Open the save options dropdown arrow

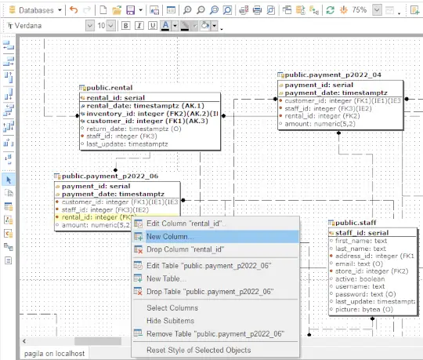click(140, 10)
